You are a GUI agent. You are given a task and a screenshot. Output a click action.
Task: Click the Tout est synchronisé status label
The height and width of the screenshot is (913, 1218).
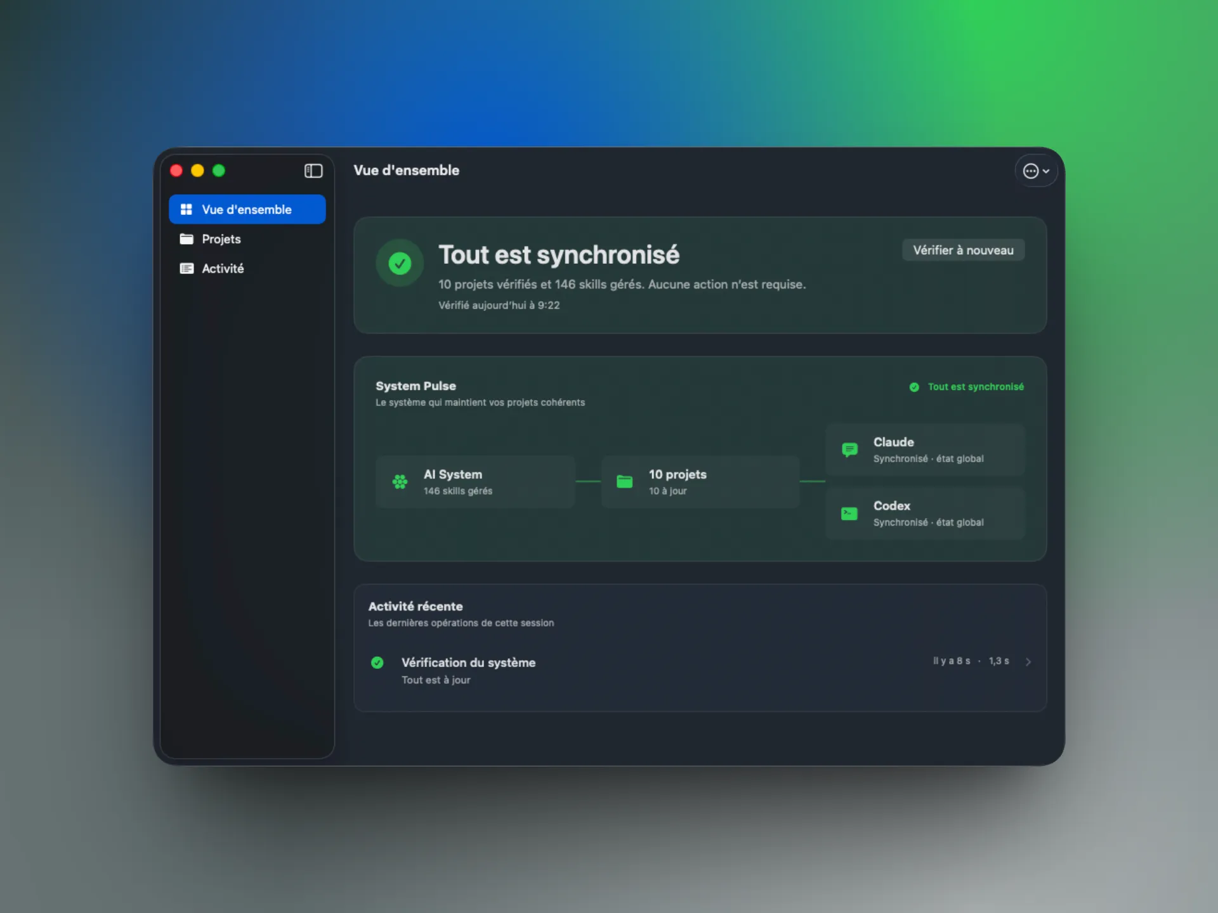(976, 387)
